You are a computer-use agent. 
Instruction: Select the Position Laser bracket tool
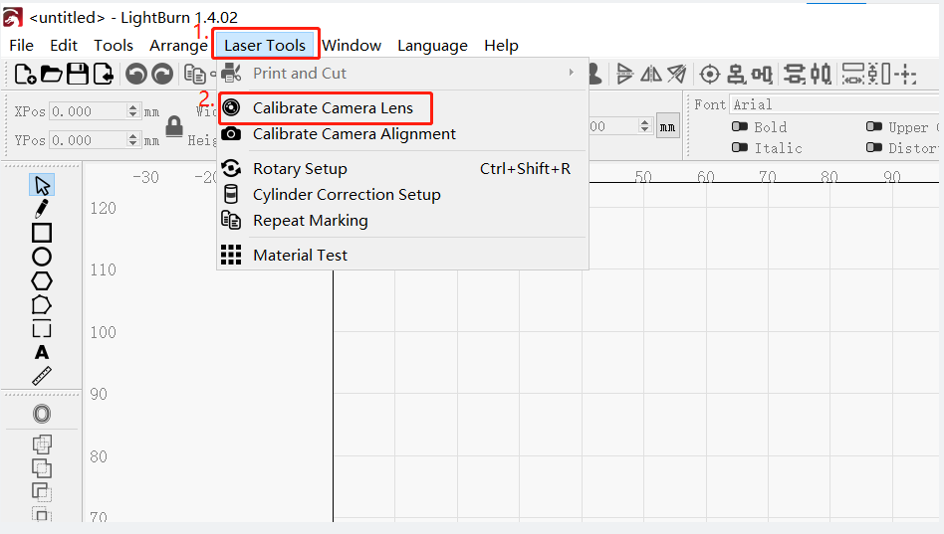pos(42,329)
